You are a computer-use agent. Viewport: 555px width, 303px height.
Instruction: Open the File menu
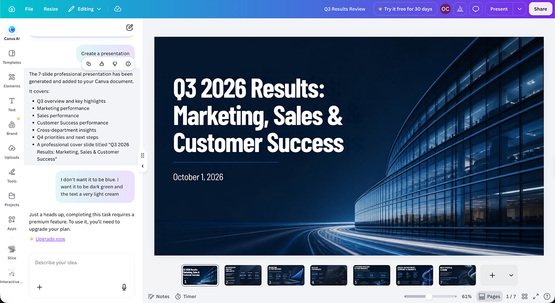29,9
